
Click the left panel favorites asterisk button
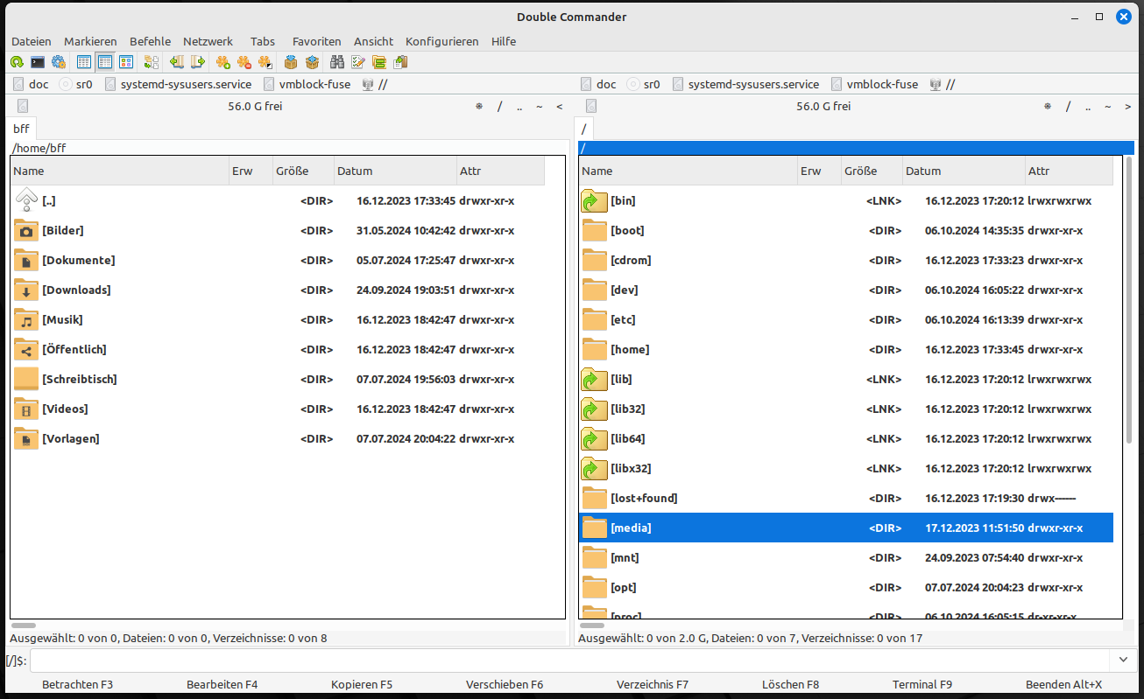(x=479, y=106)
